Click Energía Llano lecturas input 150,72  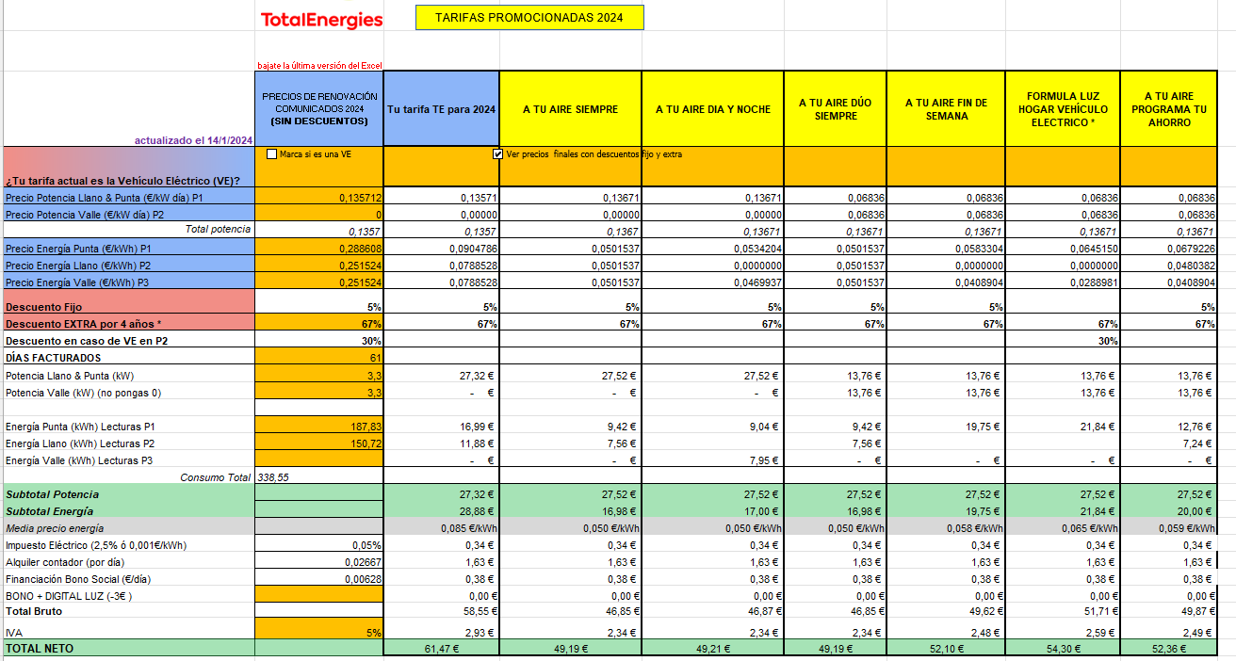[x=319, y=443]
